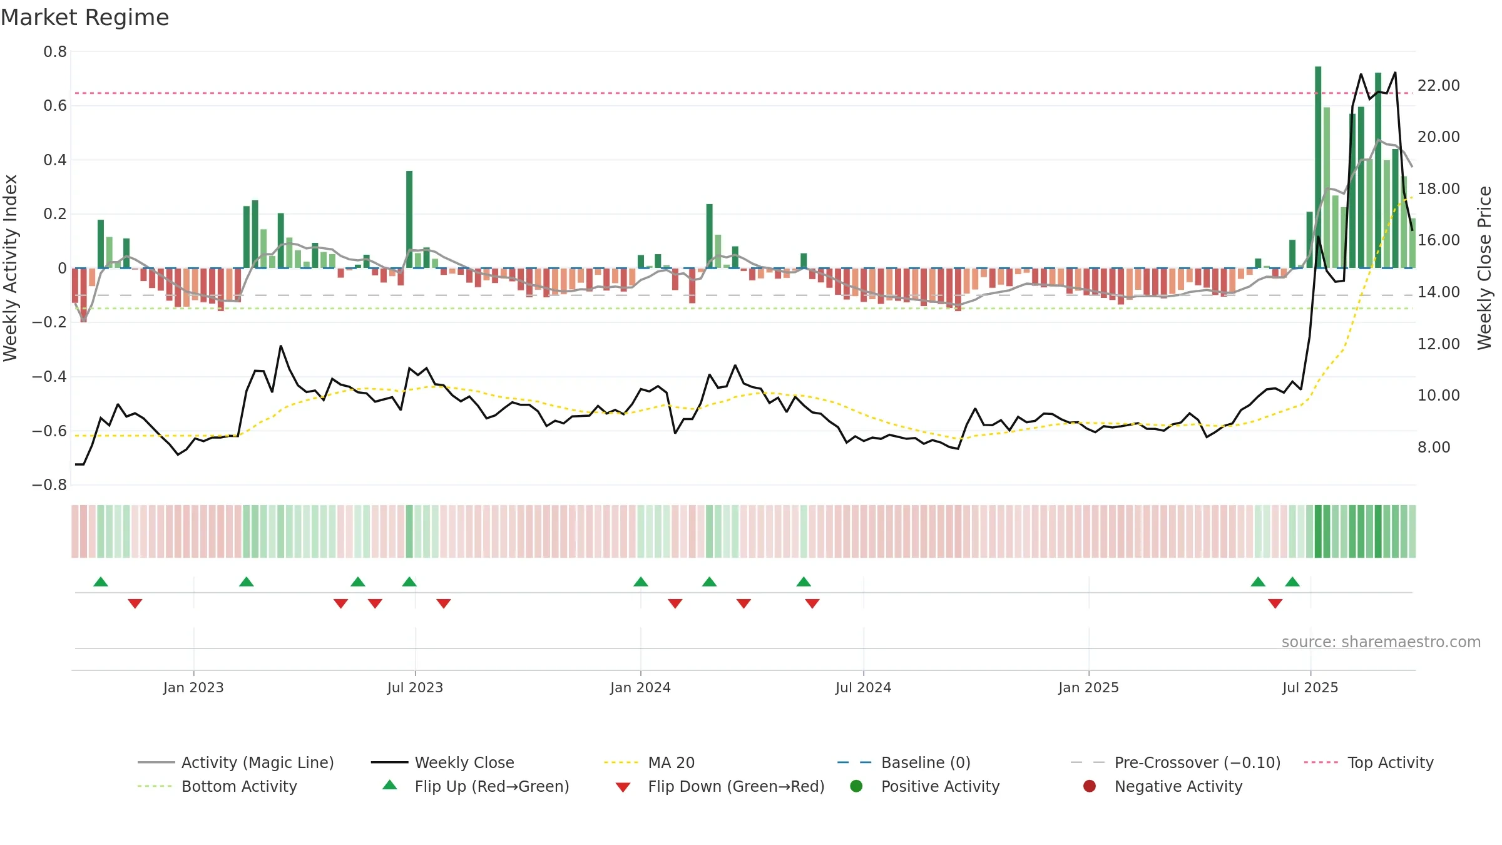Screen dimensions: 1502x845
Task: Click the Jul 2023 axis label
Action: pos(415,687)
